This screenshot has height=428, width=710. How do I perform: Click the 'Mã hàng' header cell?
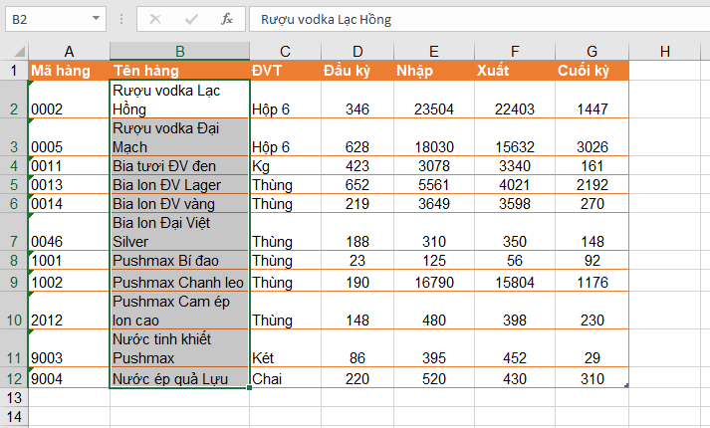69,71
